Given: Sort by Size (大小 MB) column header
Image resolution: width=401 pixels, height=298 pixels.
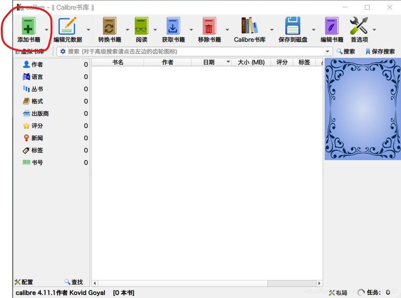Looking at the screenshot, I should point(251,62).
